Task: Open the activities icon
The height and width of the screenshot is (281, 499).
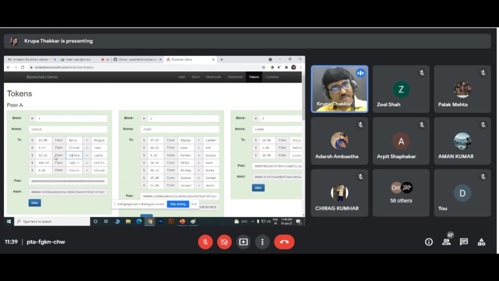Action: coord(481,242)
